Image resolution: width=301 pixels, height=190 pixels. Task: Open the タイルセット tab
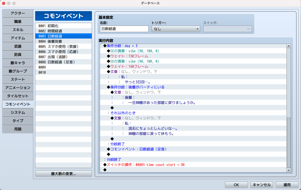point(18,96)
